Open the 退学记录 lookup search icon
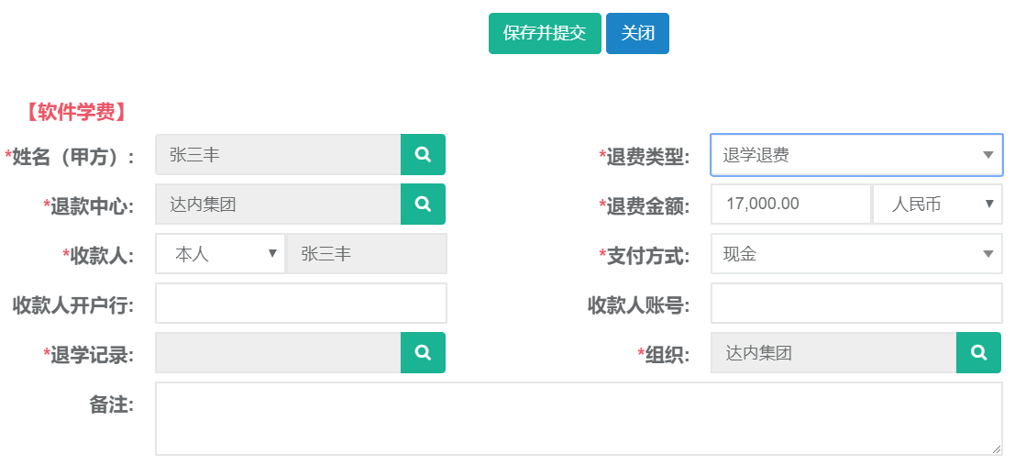 click(x=423, y=353)
